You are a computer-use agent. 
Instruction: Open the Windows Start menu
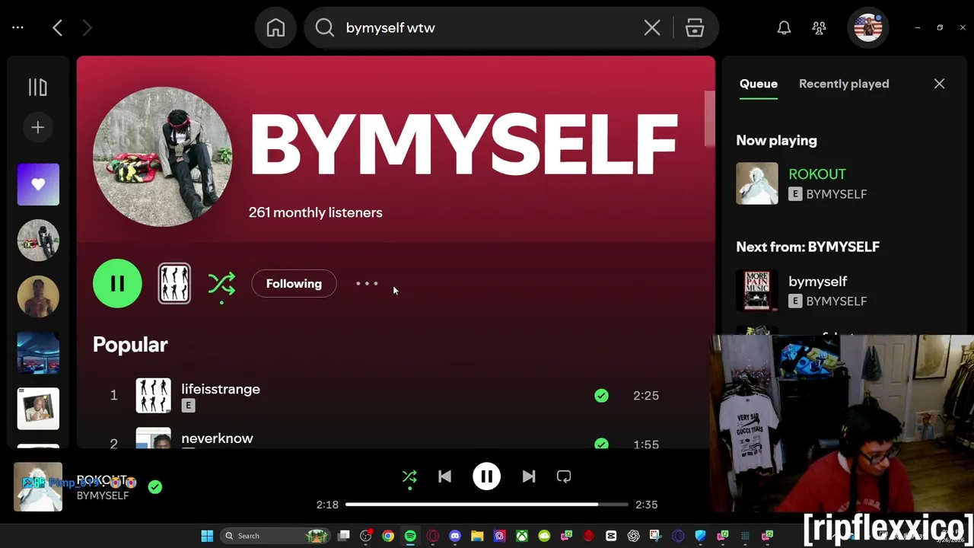point(207,536)
